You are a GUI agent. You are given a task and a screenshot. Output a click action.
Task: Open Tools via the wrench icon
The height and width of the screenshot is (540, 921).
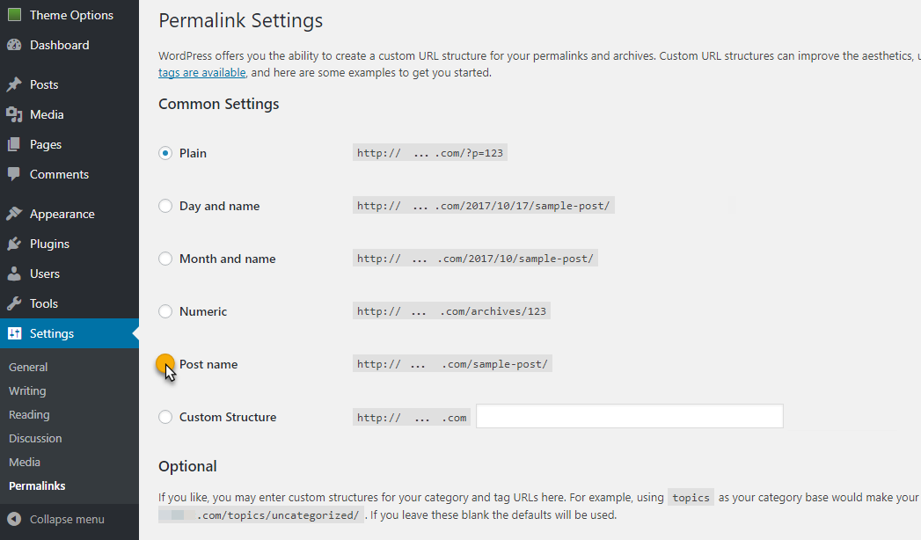16,303
